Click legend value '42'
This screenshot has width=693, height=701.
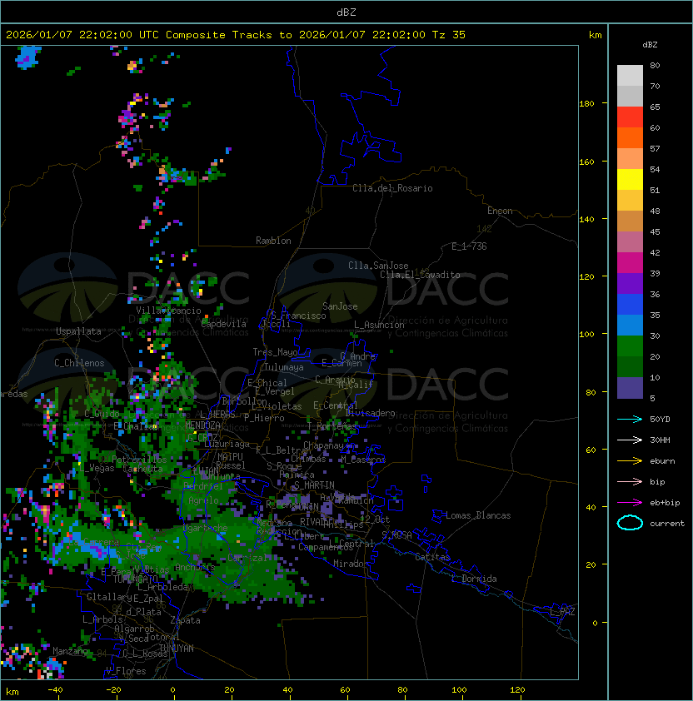pos(655,252)
